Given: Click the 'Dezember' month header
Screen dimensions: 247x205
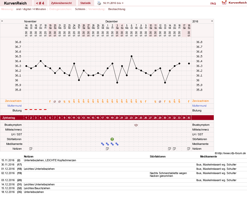Looking at the screenshot, I should pos(112,21).
